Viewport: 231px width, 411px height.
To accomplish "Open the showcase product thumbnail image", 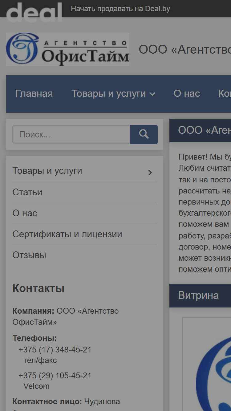I will point(207,364).
